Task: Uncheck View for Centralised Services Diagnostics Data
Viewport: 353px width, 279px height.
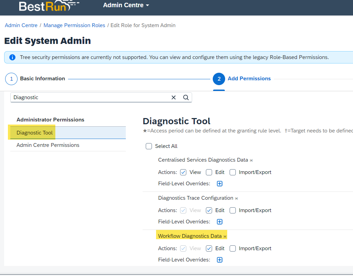Action: 183,172
